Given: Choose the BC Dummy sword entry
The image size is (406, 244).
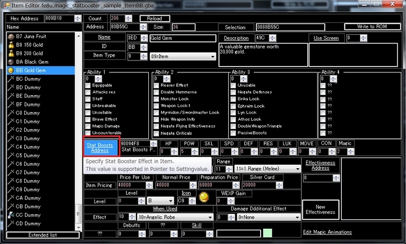Looking at the screenshot, I should pyautogui.click(x=28, y=78).
